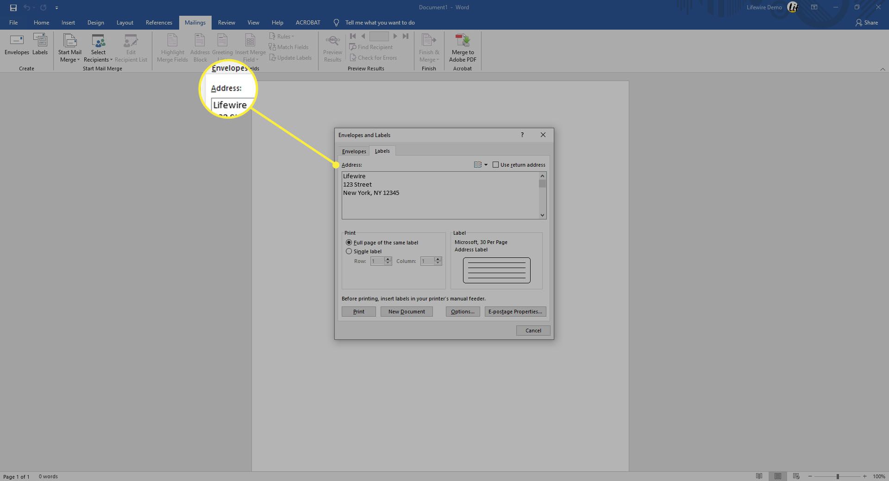Go to last record arrow
The image size is (889, 481).
(406, 36)
